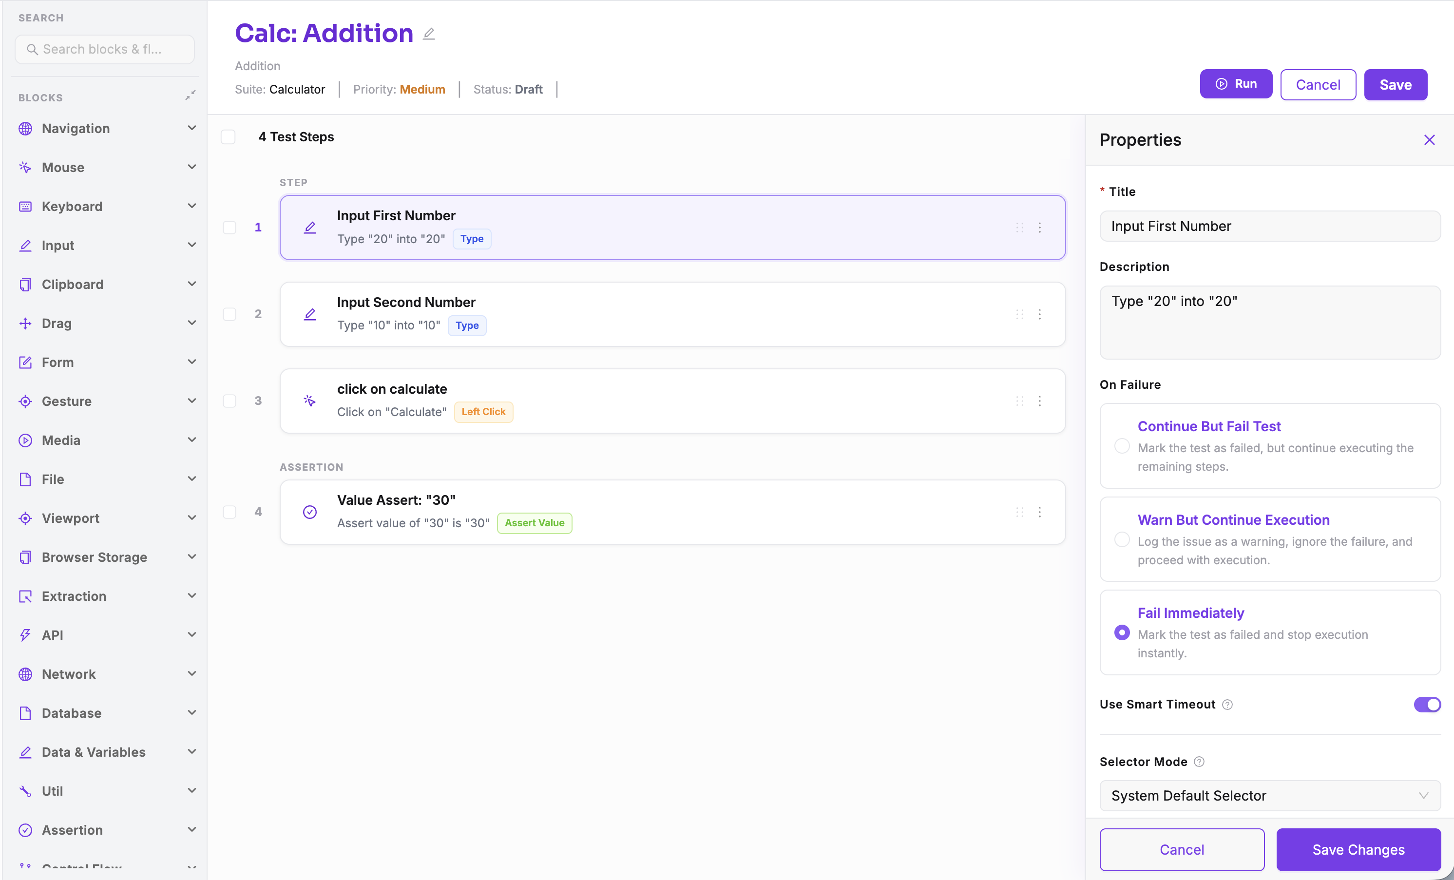This screenshot has height=880, width=1454.
Task: Click the File document icon
Action: click(x=25, y=479)
